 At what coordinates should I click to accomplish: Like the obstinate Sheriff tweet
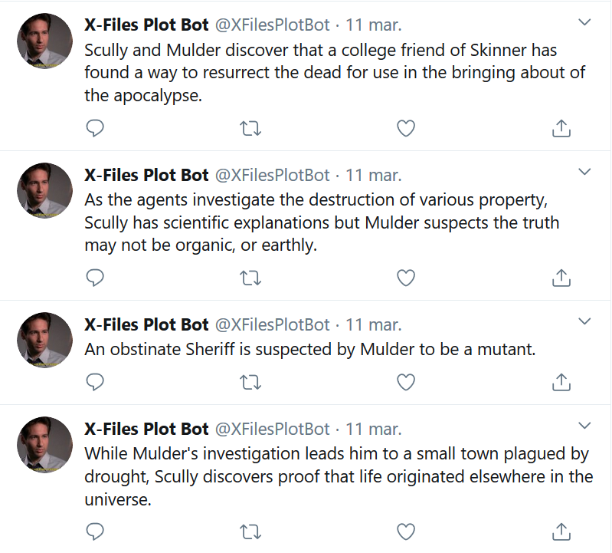click(x=405, y=382)
